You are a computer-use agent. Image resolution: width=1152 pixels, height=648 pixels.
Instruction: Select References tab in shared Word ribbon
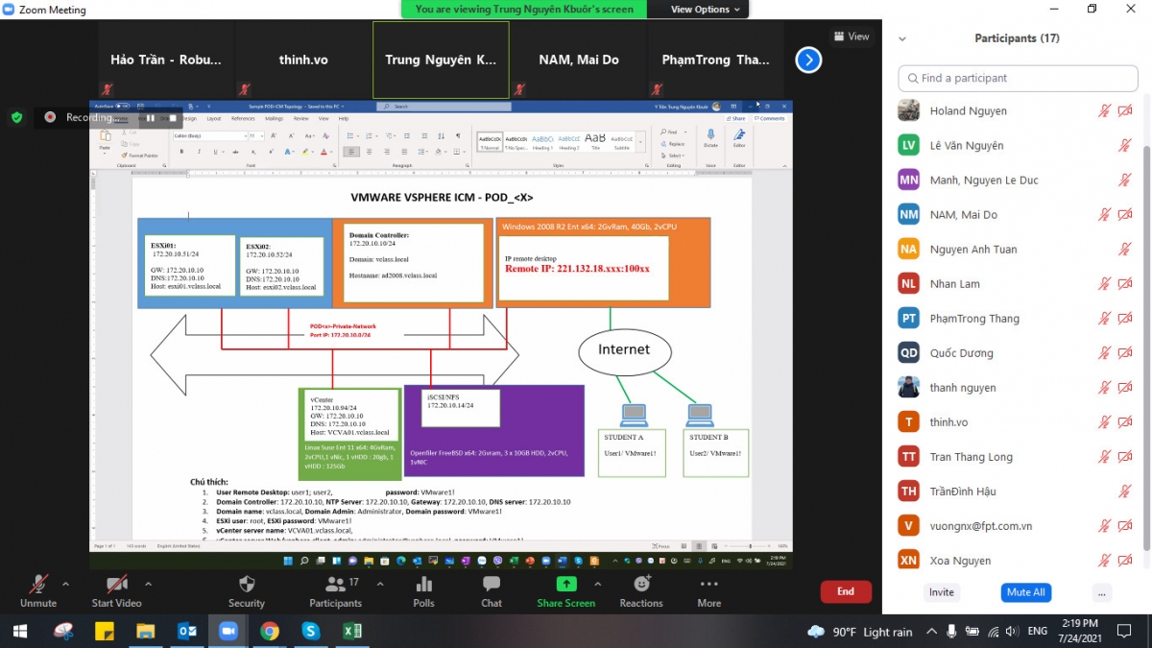pyautogui.click(x=243, y=118)
